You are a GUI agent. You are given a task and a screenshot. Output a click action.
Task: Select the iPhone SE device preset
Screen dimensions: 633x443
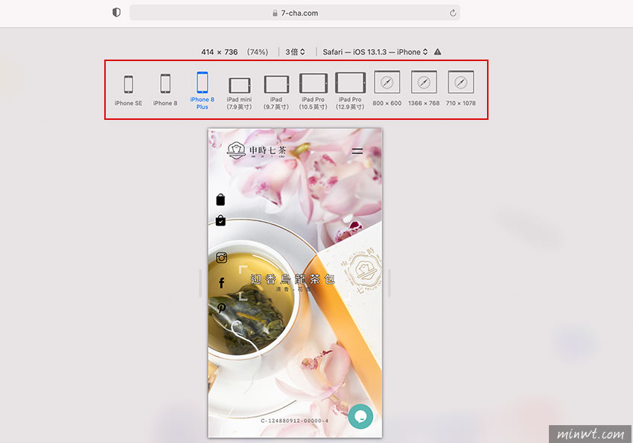(x=128, y=90)
